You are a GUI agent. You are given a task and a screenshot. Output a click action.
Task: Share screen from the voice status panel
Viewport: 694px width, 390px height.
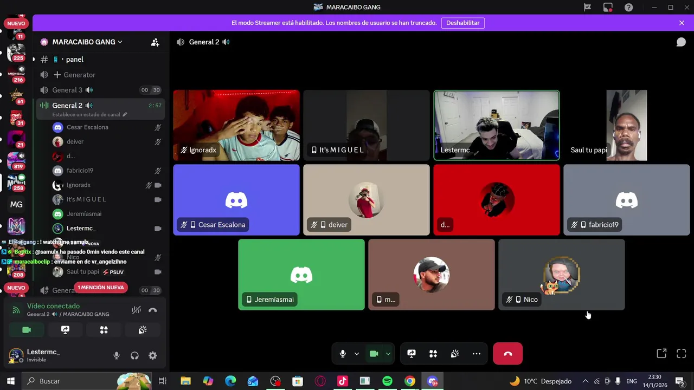pyautogui.click(x=65, y=330)
